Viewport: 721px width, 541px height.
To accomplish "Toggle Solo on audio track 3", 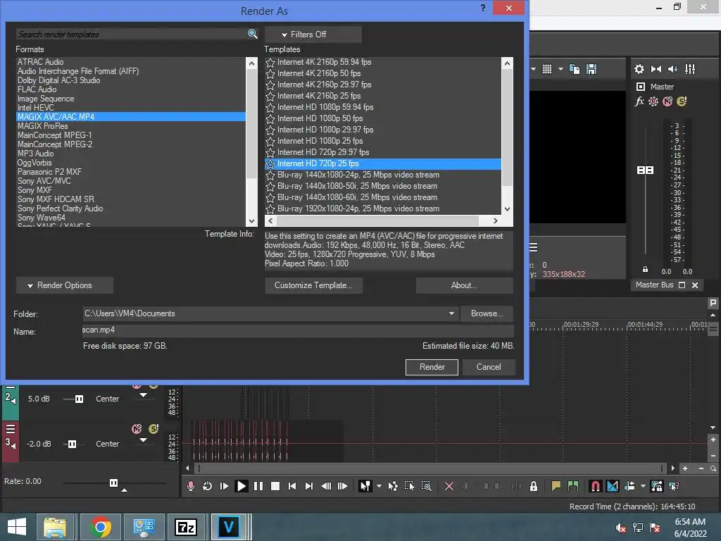I will coord(153,429).
